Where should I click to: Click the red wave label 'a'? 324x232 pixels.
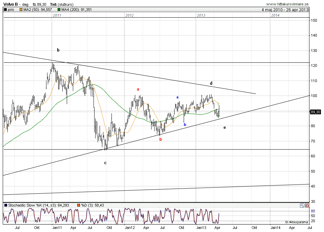point(138,89)
